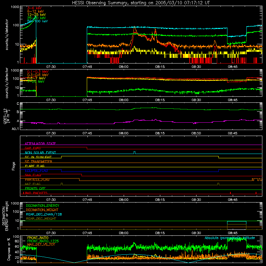Image resolution: width=266 pixels, height=266 pixels.
Task: Click the DECIMATION_ENERGY legend label
Action: pyautogui.click(x=43, y=205)
